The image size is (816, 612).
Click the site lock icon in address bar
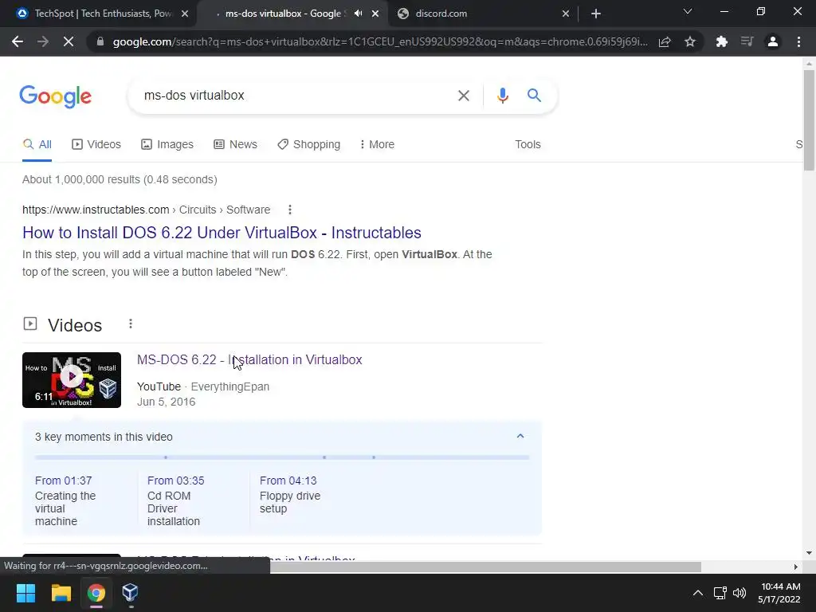[x=100, y=41]
